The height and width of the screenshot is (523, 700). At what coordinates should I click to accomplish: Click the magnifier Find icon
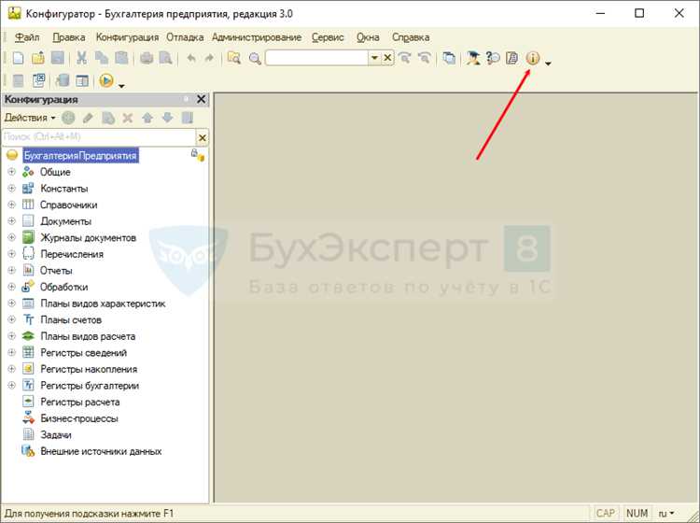pos(255,59)
